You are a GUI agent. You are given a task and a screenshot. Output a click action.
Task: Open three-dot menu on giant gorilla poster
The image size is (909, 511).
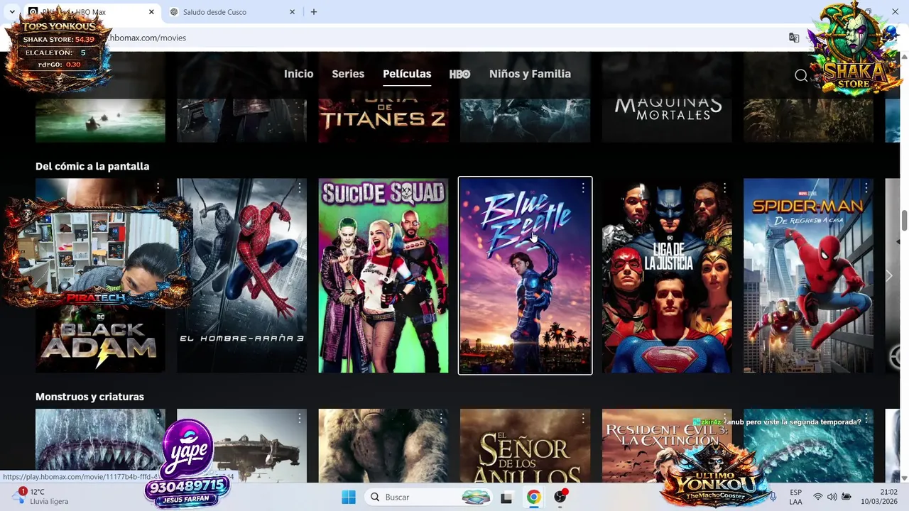[441, 419]
